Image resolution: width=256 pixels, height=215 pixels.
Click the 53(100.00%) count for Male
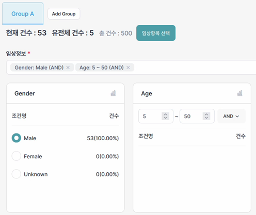click(103, 138)
